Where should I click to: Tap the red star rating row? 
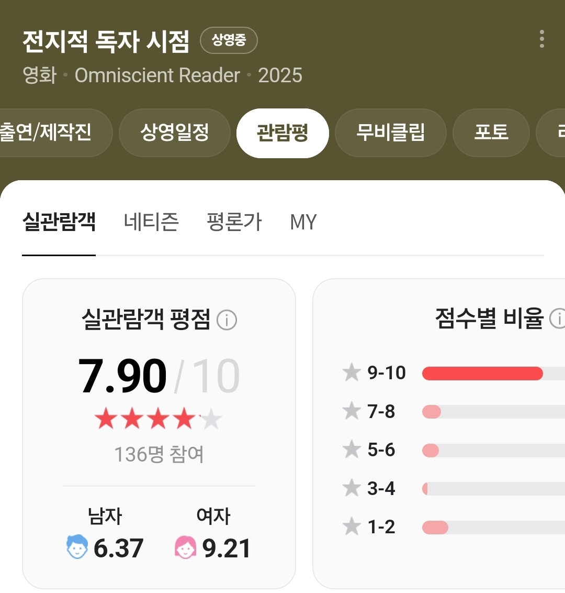[x=159, y=420]
